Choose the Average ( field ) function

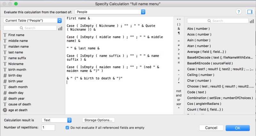[206, 52]
